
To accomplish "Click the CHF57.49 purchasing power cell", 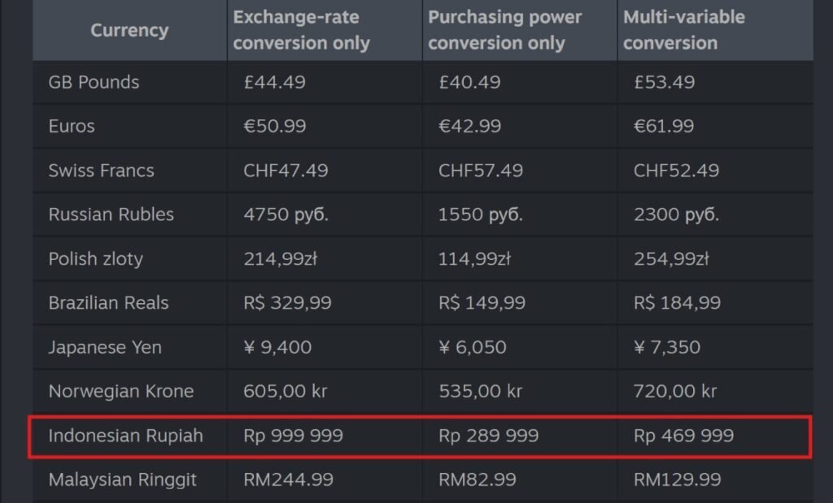I will tap(481, 171).
